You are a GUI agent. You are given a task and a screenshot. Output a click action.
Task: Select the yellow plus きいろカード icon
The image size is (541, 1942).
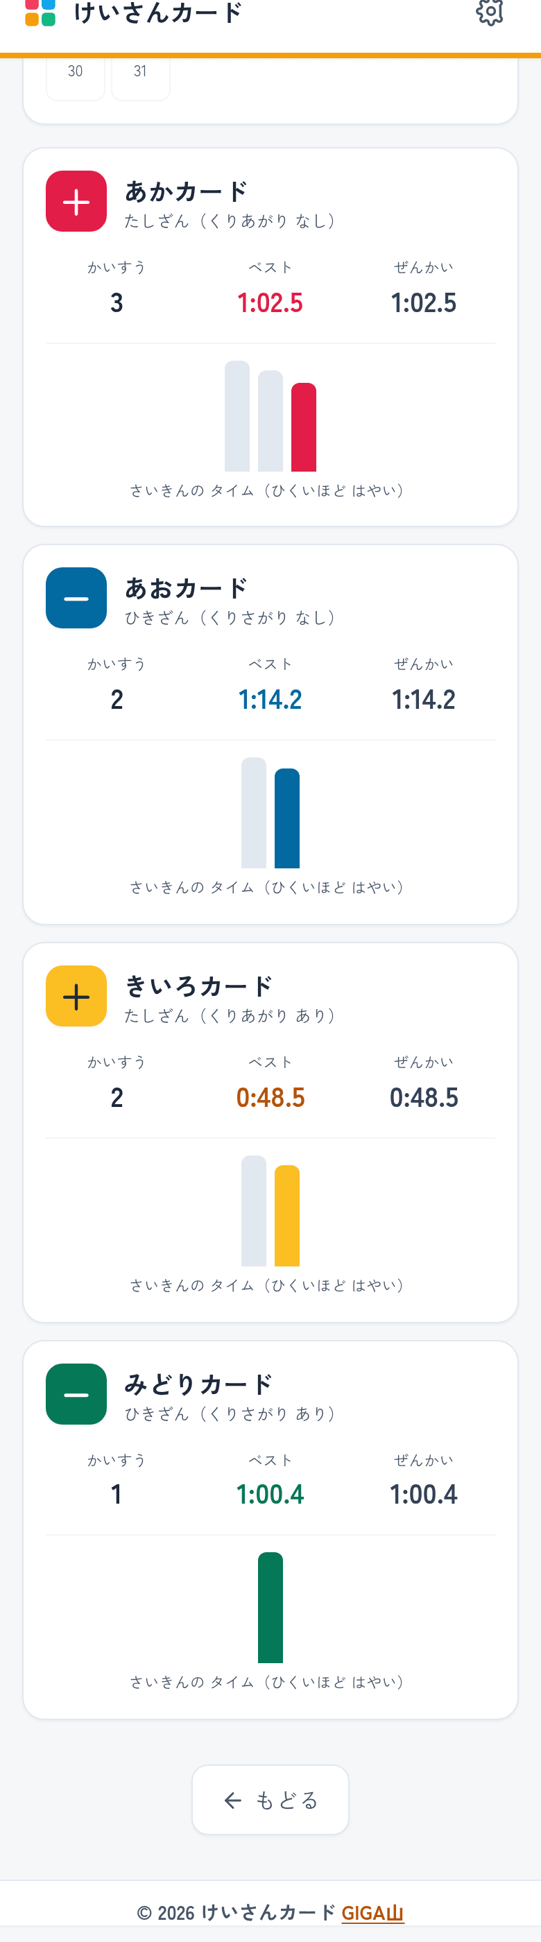pos(76,996)
